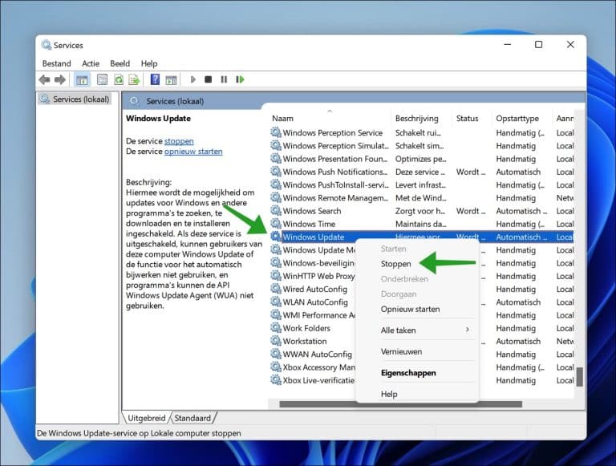
Task: Open the Help menu in menu bar
Action: pyautogui.click(x=149, y=63)
